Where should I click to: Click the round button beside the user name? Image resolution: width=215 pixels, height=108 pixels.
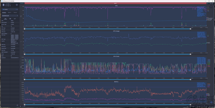(17, 5)
